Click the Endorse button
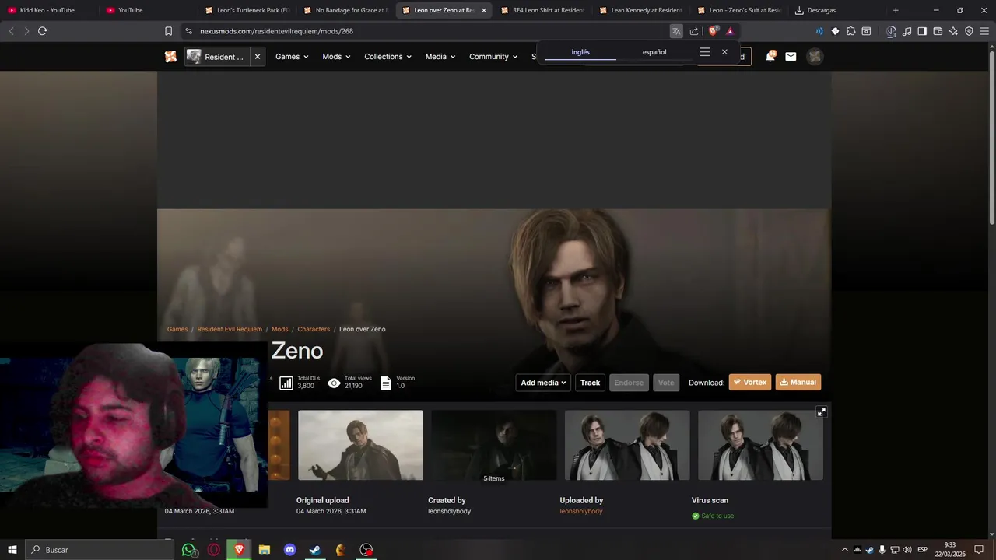This screenshot has height=560, width=996. click(629, 383)
